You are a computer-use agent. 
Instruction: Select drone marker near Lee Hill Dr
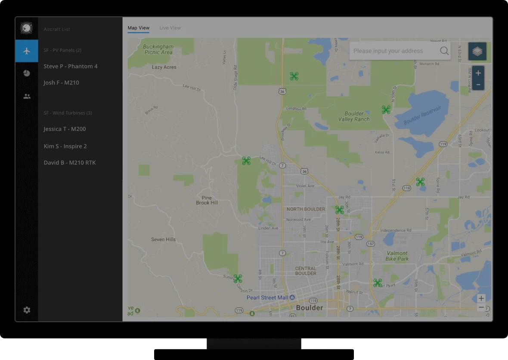click(x=246, y=161)
